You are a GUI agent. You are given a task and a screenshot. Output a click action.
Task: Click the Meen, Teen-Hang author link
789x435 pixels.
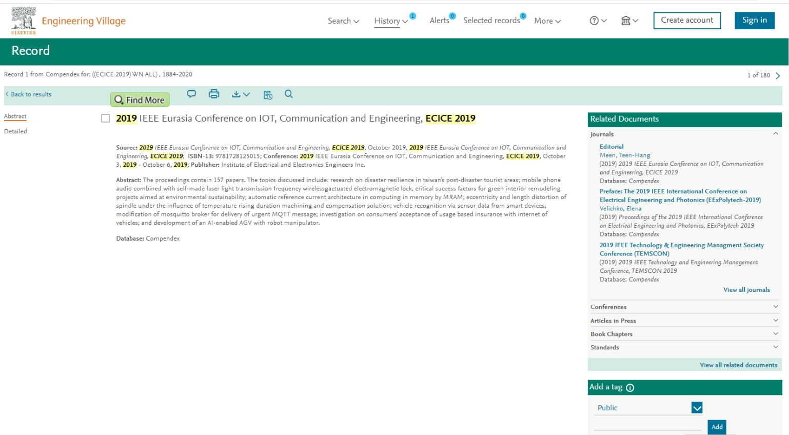(625, 155)
